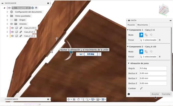Click the badge icon next to Ensamble v1
173x106 pixels.
click(32, 8)
